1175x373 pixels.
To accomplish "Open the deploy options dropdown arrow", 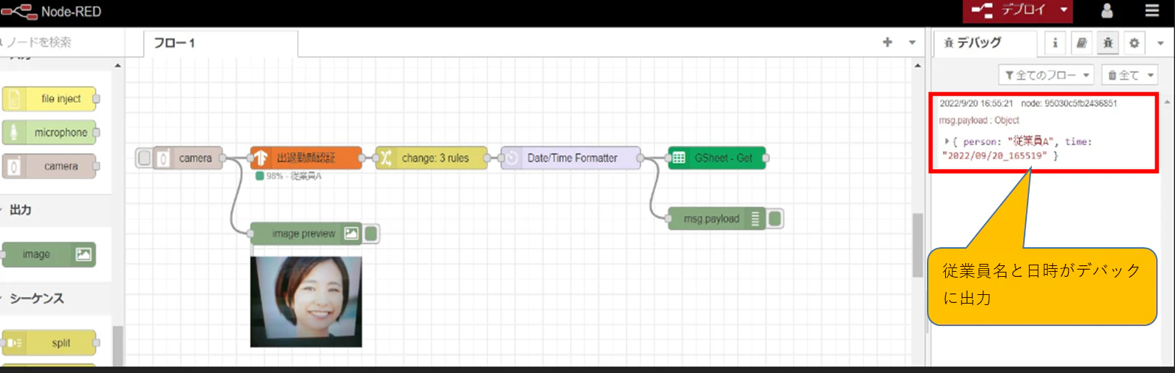I will [x=1064, y=10].
